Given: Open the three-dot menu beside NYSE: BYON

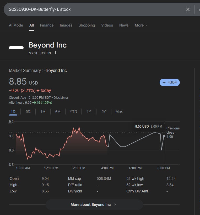Looking at the screenshot, I should coord(55,53).
